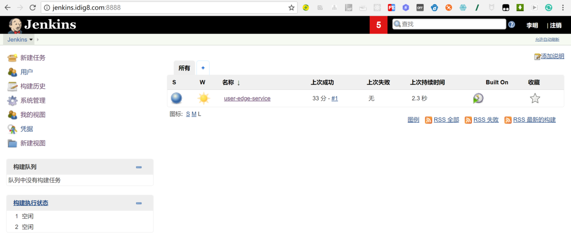Open build #1 link

(x=335, y=98)
